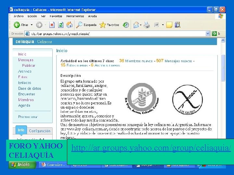The image size is (234, 175).
Task: Click the scrollbar up arrow
Action: 223,40
